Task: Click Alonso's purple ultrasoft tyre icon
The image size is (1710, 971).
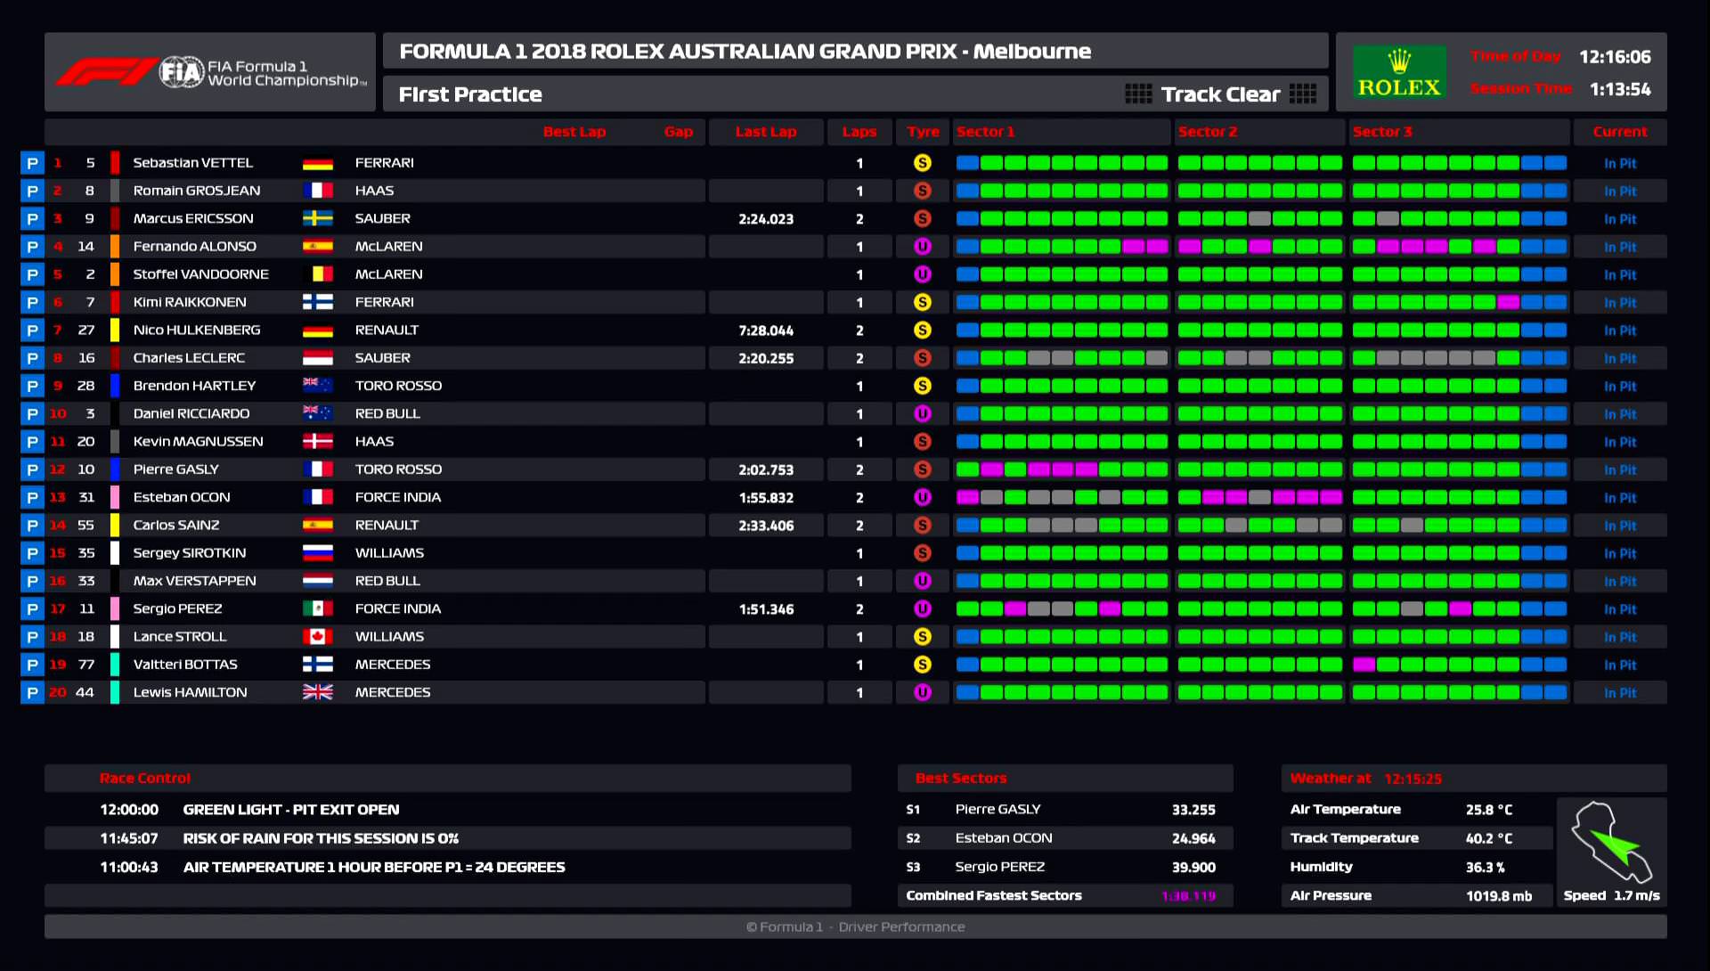Action: [923, 247]
